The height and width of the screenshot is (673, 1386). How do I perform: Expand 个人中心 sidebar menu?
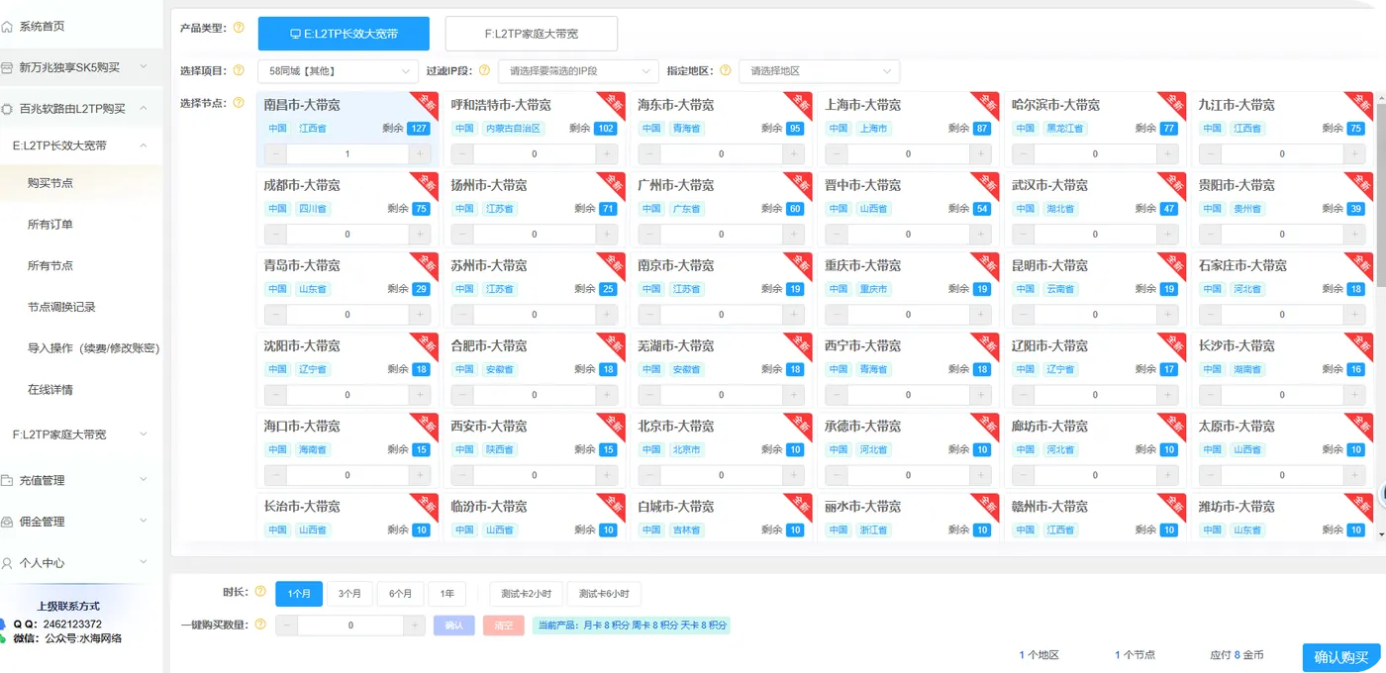tap(144, 563)
